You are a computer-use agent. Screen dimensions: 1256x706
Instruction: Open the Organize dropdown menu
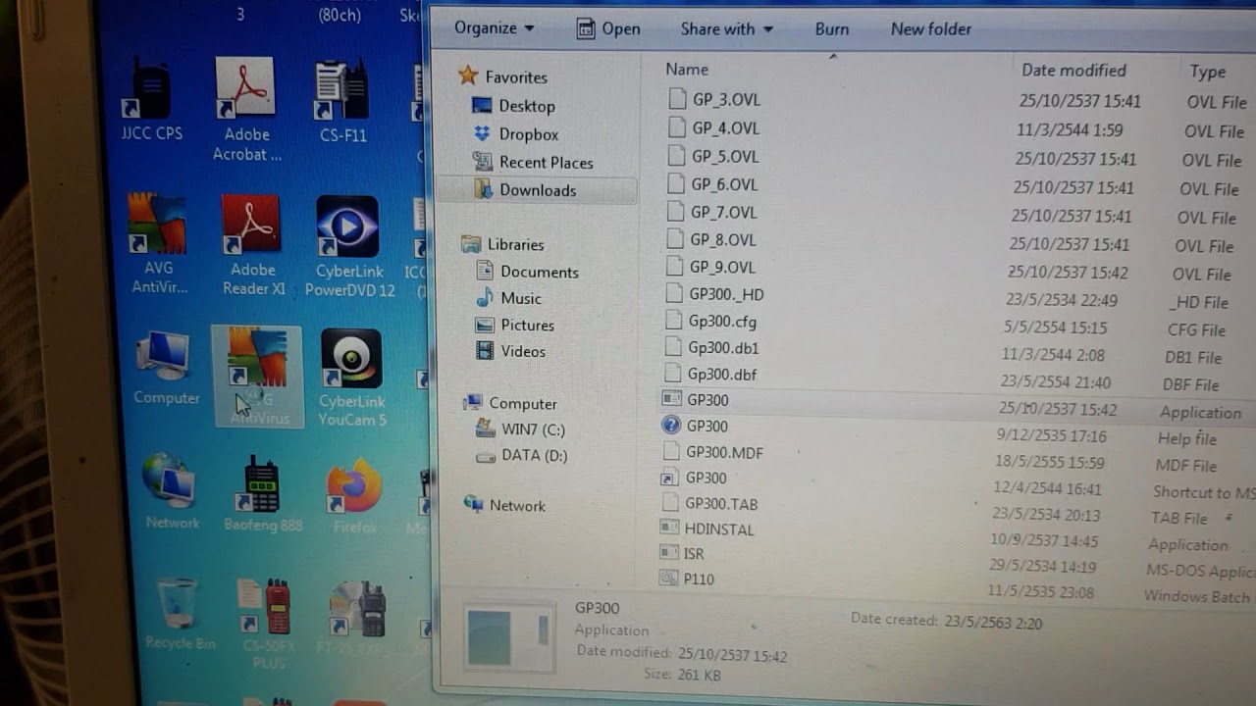494,28
